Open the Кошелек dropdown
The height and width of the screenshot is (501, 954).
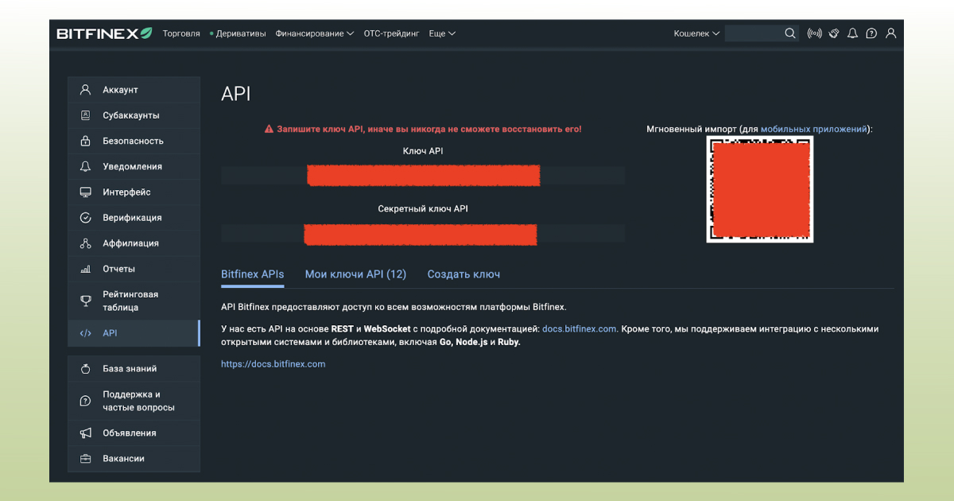(x=696, y=33)
